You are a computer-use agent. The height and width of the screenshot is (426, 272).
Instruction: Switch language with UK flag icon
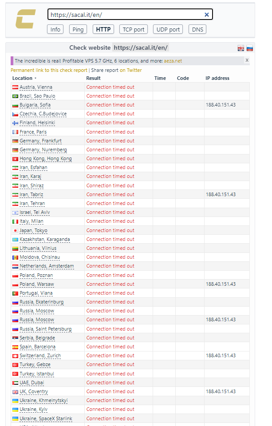pos(241,48)
